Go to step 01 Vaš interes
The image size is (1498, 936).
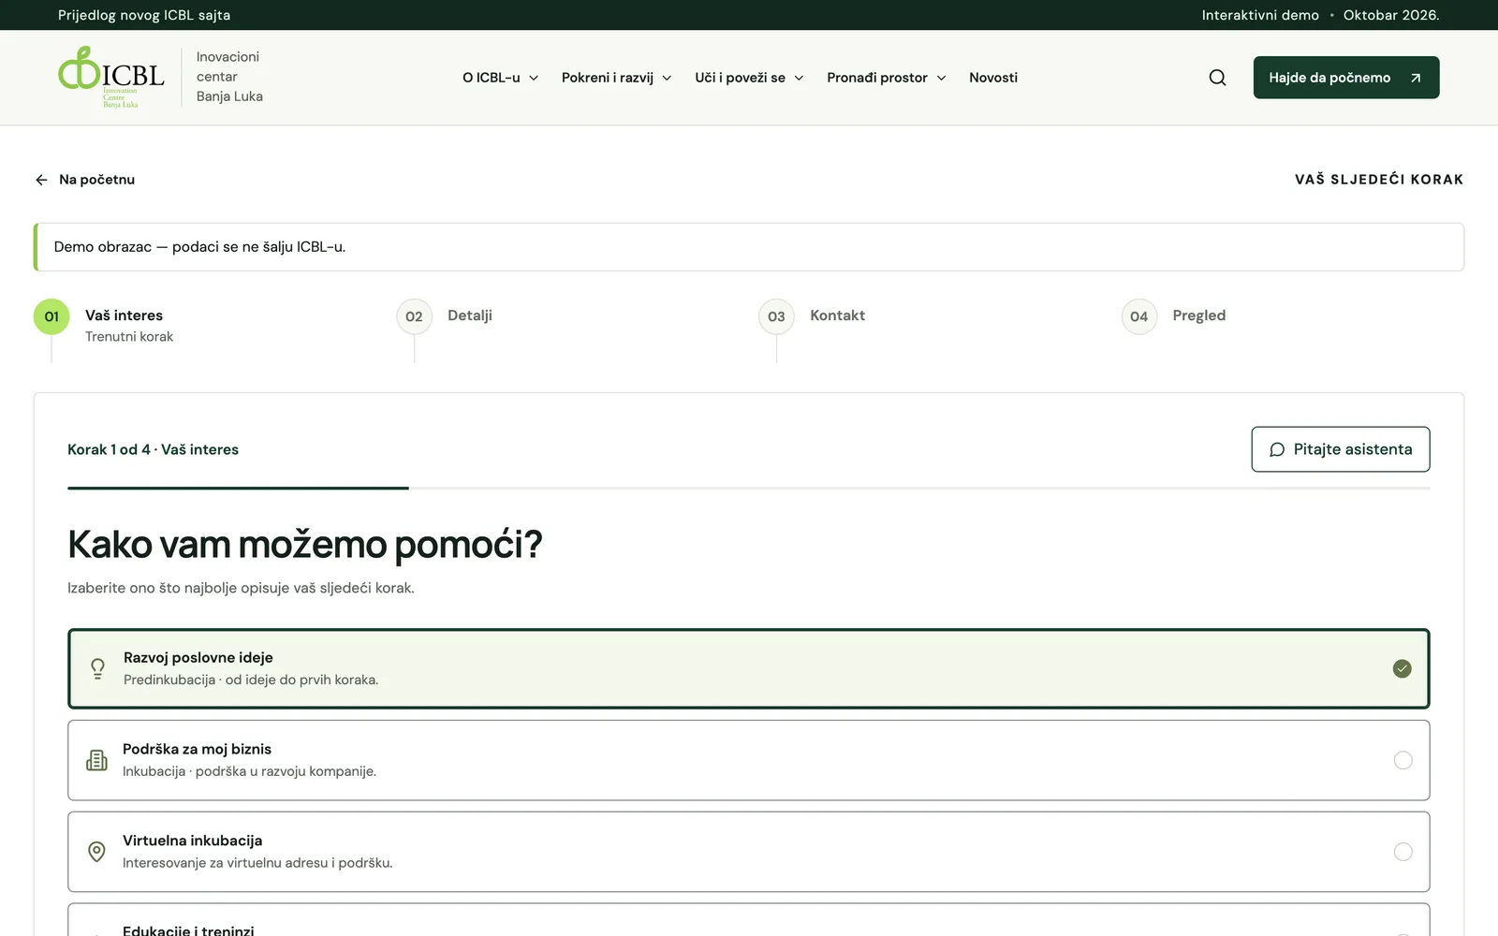[x=106, y=325]
